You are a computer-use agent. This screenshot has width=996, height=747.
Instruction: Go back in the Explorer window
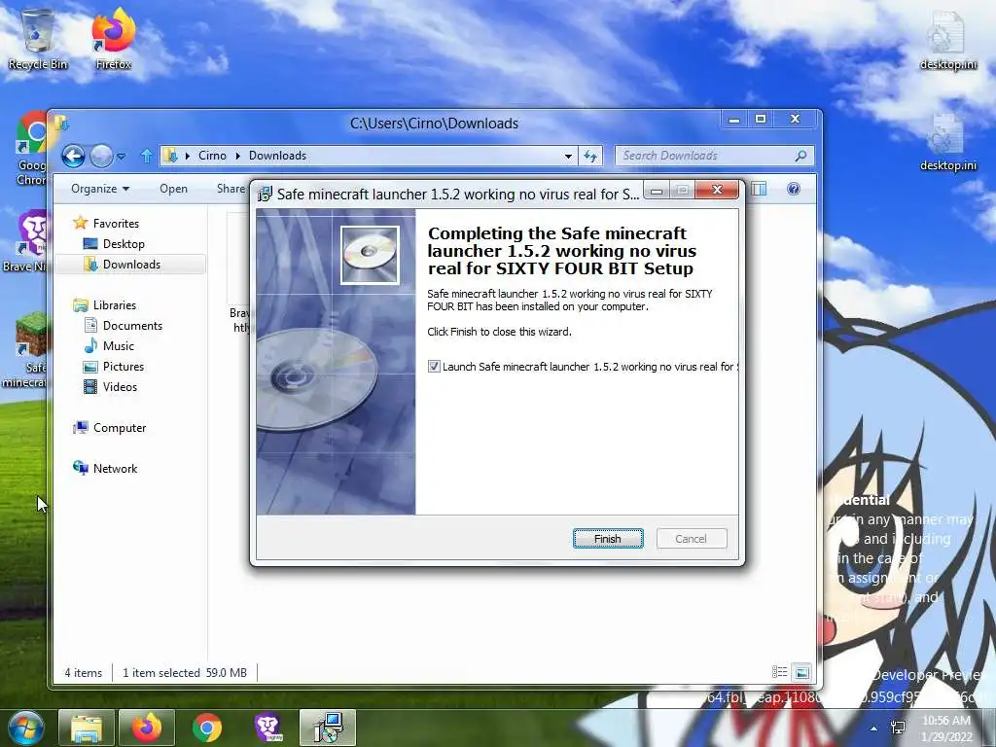(73, 156)
